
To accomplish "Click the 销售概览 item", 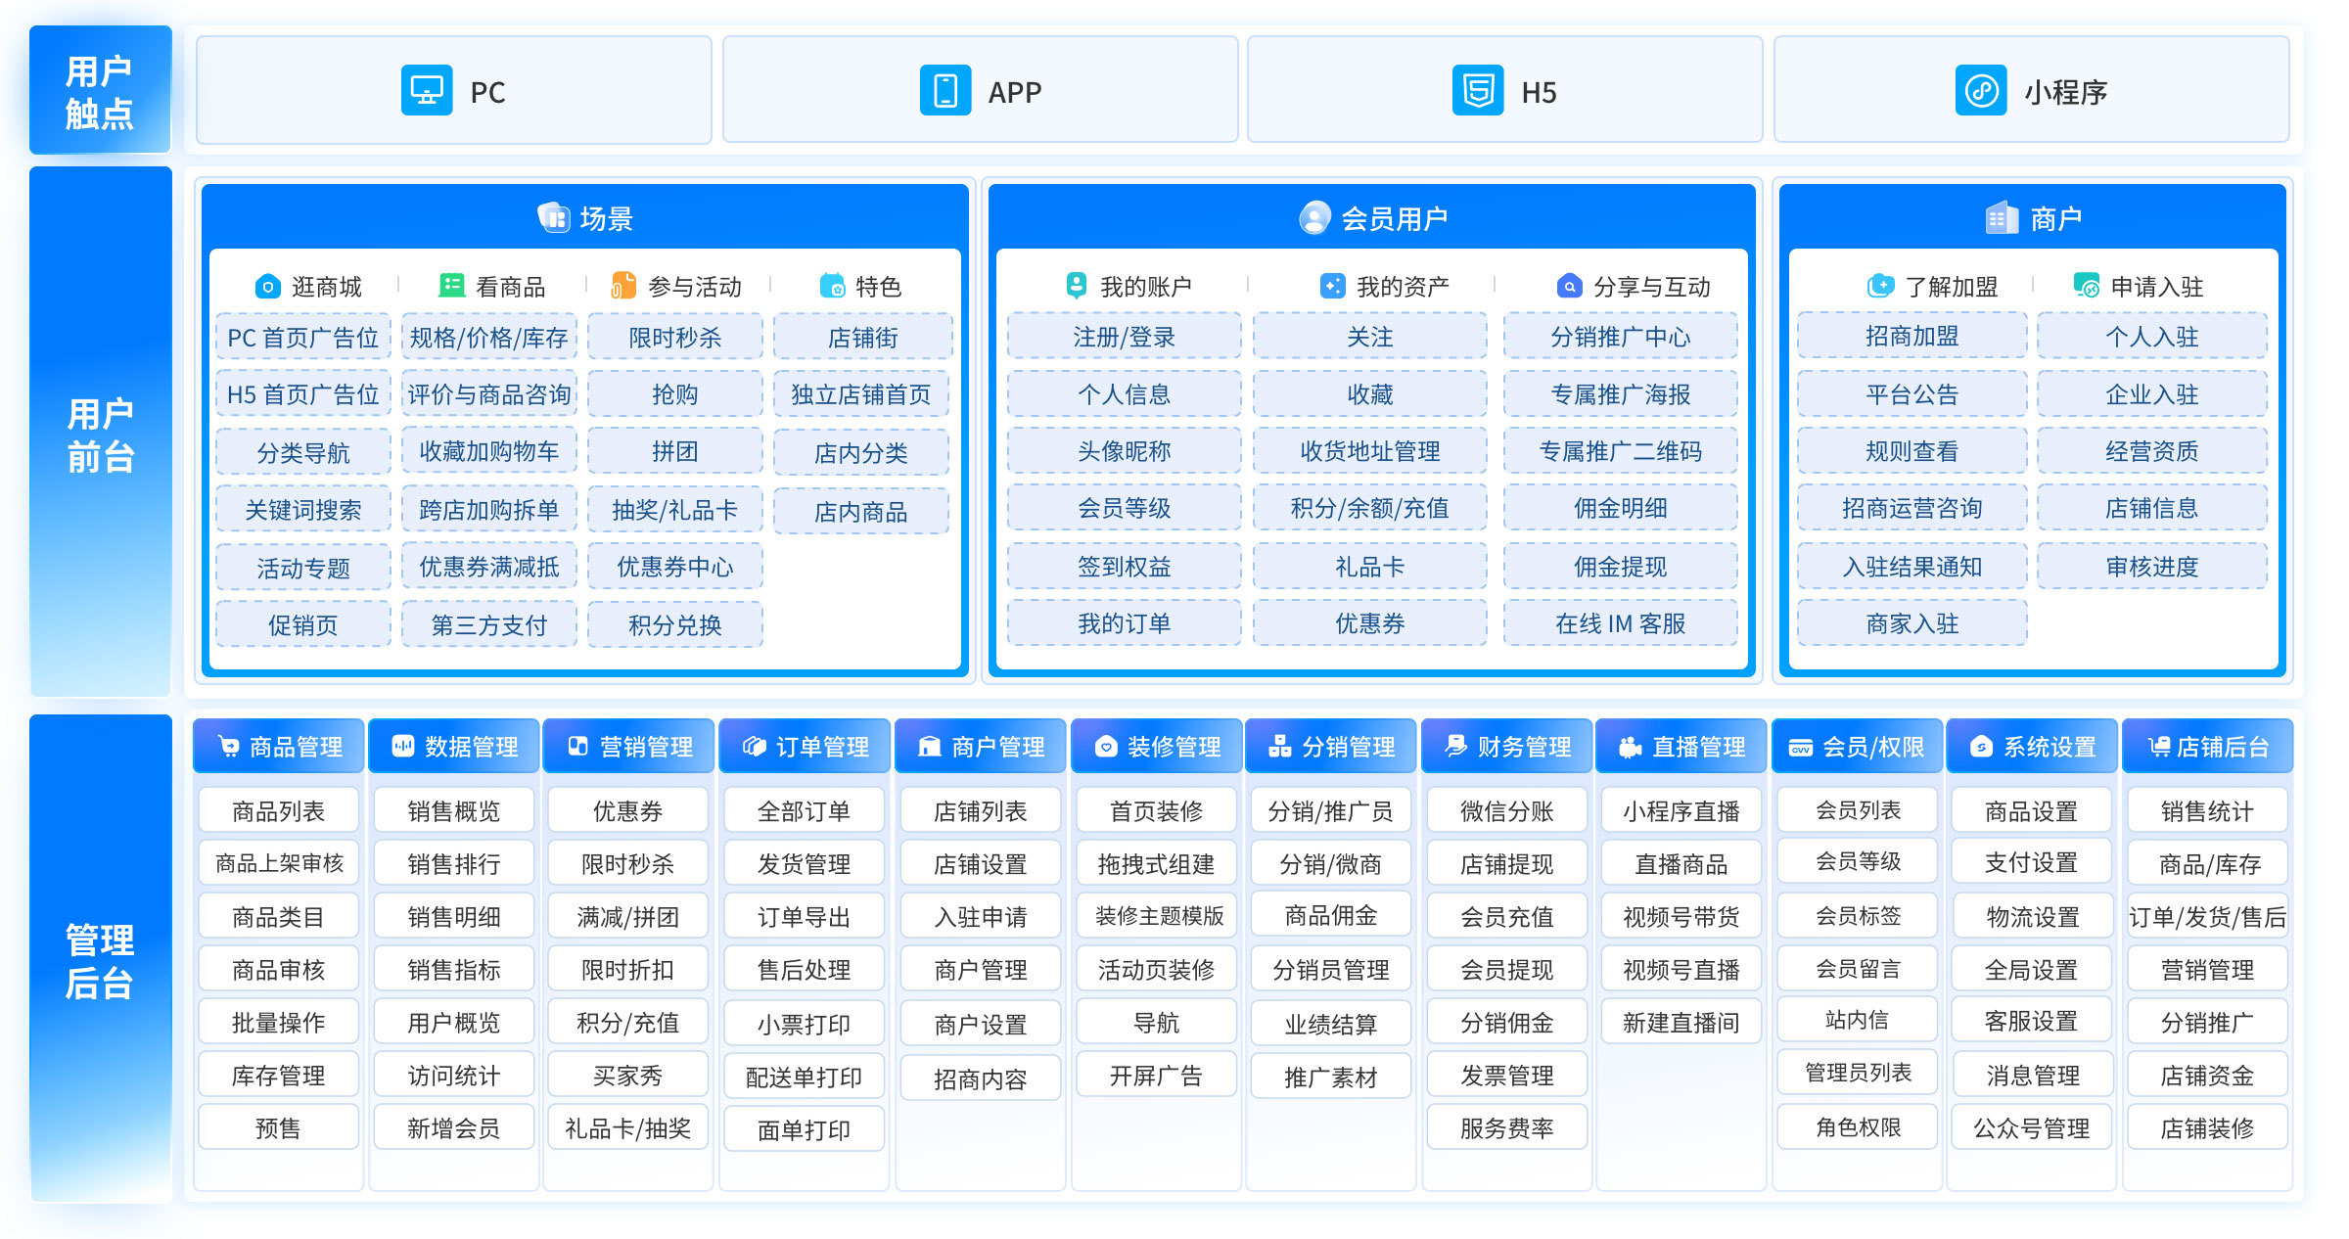I will pos(454,810).
